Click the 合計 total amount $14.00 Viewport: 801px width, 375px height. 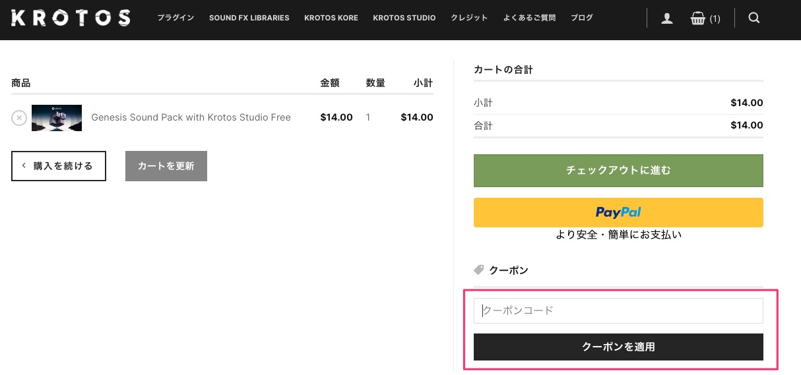click(x=747, y=125)
